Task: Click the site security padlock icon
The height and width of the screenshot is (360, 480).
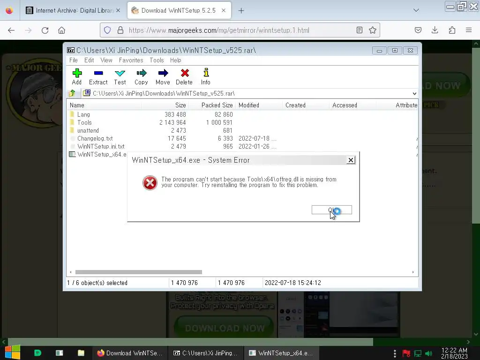Action: [120, 30]
